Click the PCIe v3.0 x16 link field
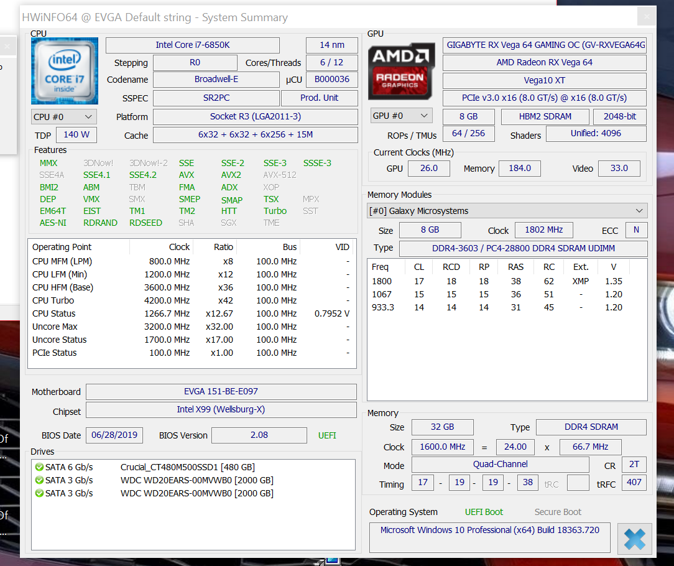 point(544,98)
